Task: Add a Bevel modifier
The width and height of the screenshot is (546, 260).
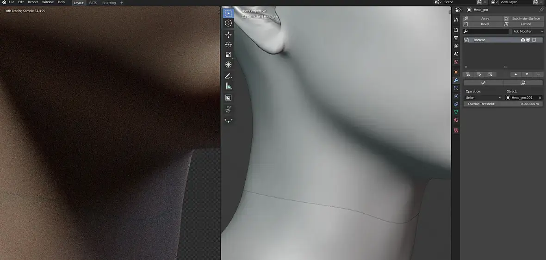Action: (x=483, y=24)
